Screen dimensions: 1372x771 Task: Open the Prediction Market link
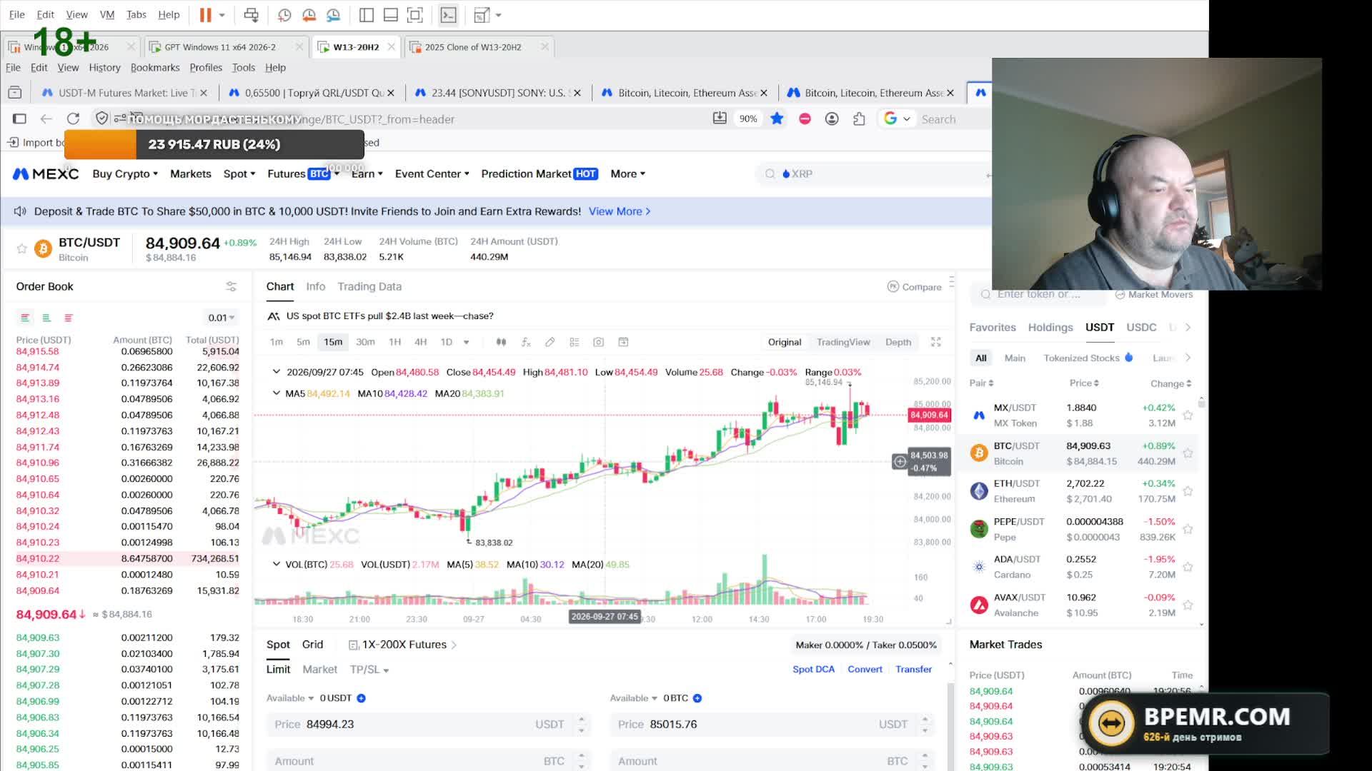click(x=540, y=173)
